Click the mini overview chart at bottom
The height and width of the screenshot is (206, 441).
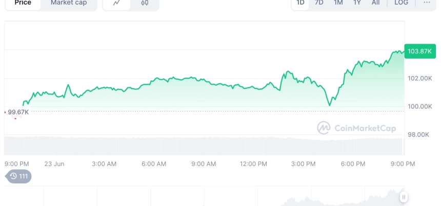204,196
